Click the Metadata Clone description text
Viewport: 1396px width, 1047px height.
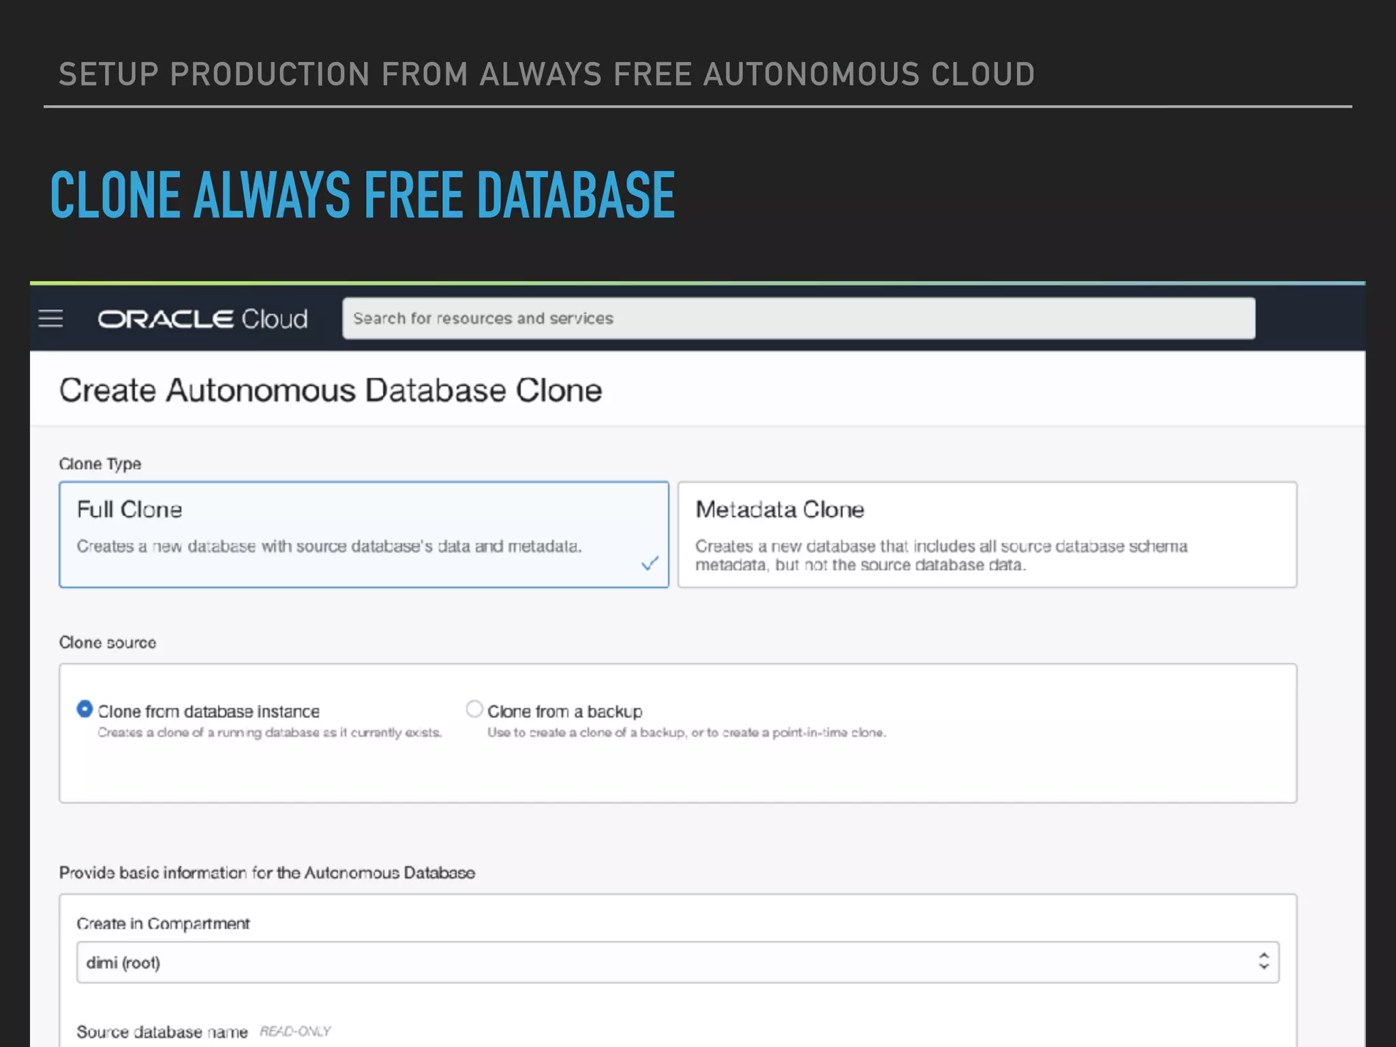(x=941, y=556)
